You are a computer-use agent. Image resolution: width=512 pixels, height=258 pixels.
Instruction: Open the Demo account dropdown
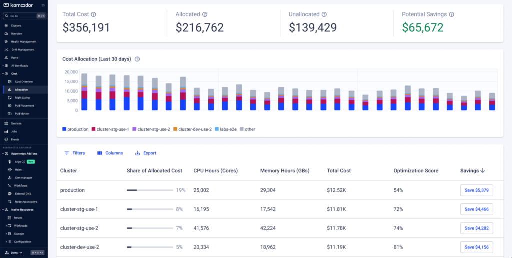[x=13, y=253]
